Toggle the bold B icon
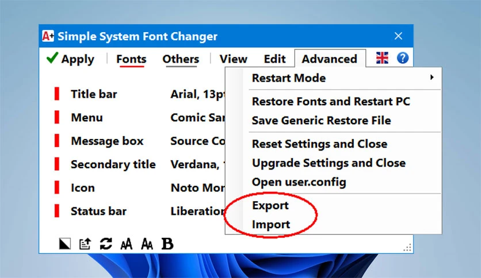The image size is (481, 278). pyautogui.click(x=167, y=244)
